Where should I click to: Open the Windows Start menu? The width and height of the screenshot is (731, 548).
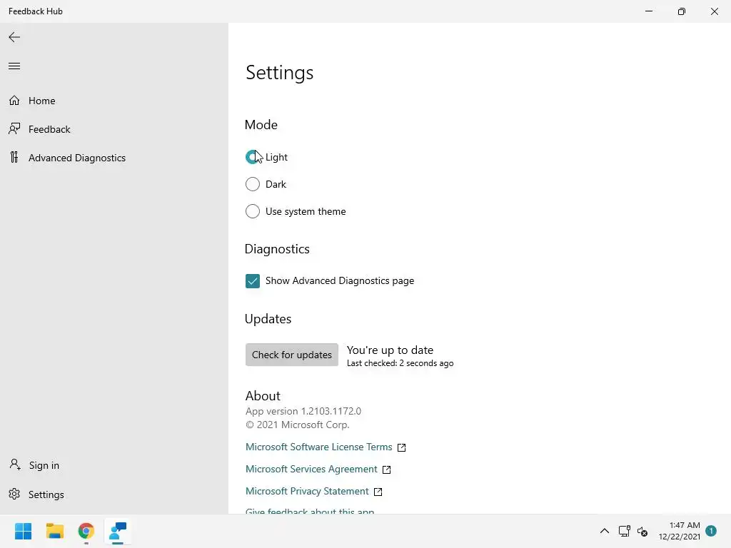(x=24, y=531)
